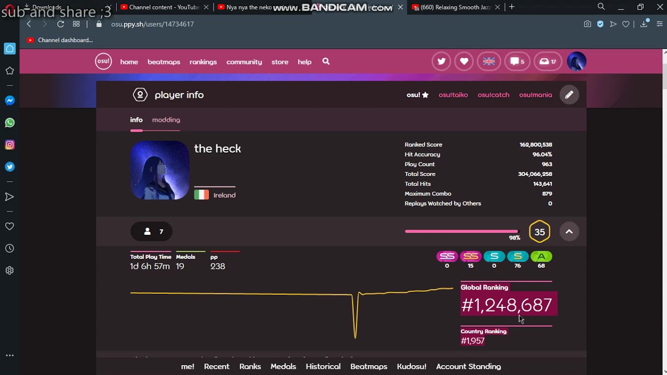This screenshot has height=375, width=667.
Task: Click the Irish flag icon
Action: (x=202, y=195)
